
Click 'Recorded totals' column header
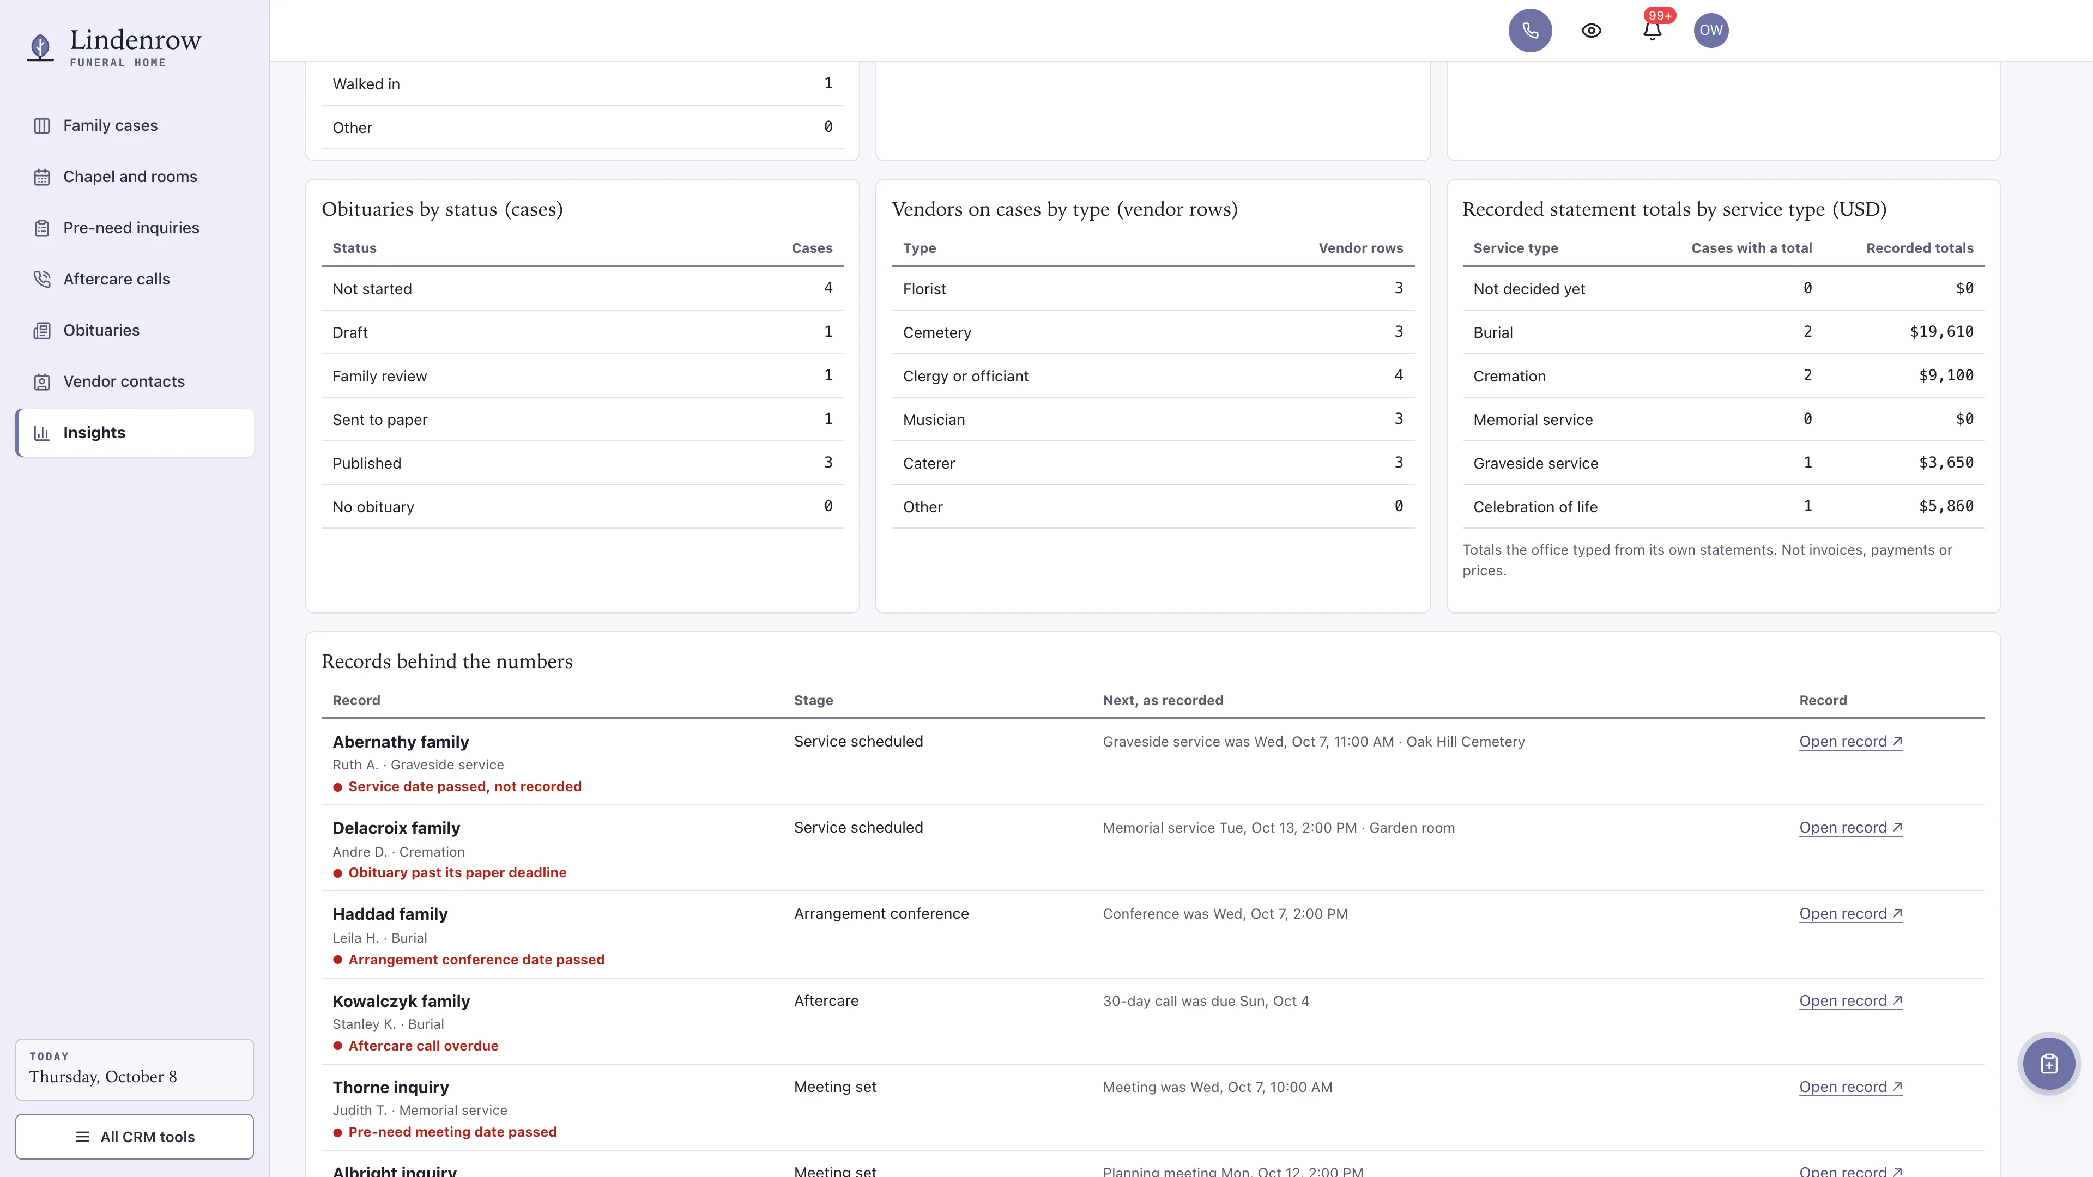click(x=1919, y=248)
